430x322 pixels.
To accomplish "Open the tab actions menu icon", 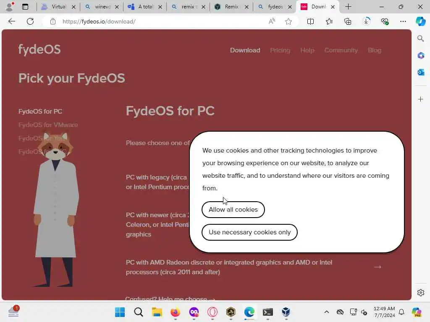I will click(x=25, y=7).
